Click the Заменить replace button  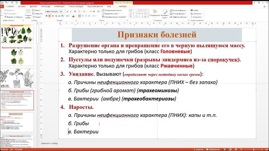pos(197,13)
